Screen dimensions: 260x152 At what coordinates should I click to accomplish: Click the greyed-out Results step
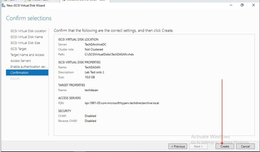pyautogui.click(x=15, y=79)
